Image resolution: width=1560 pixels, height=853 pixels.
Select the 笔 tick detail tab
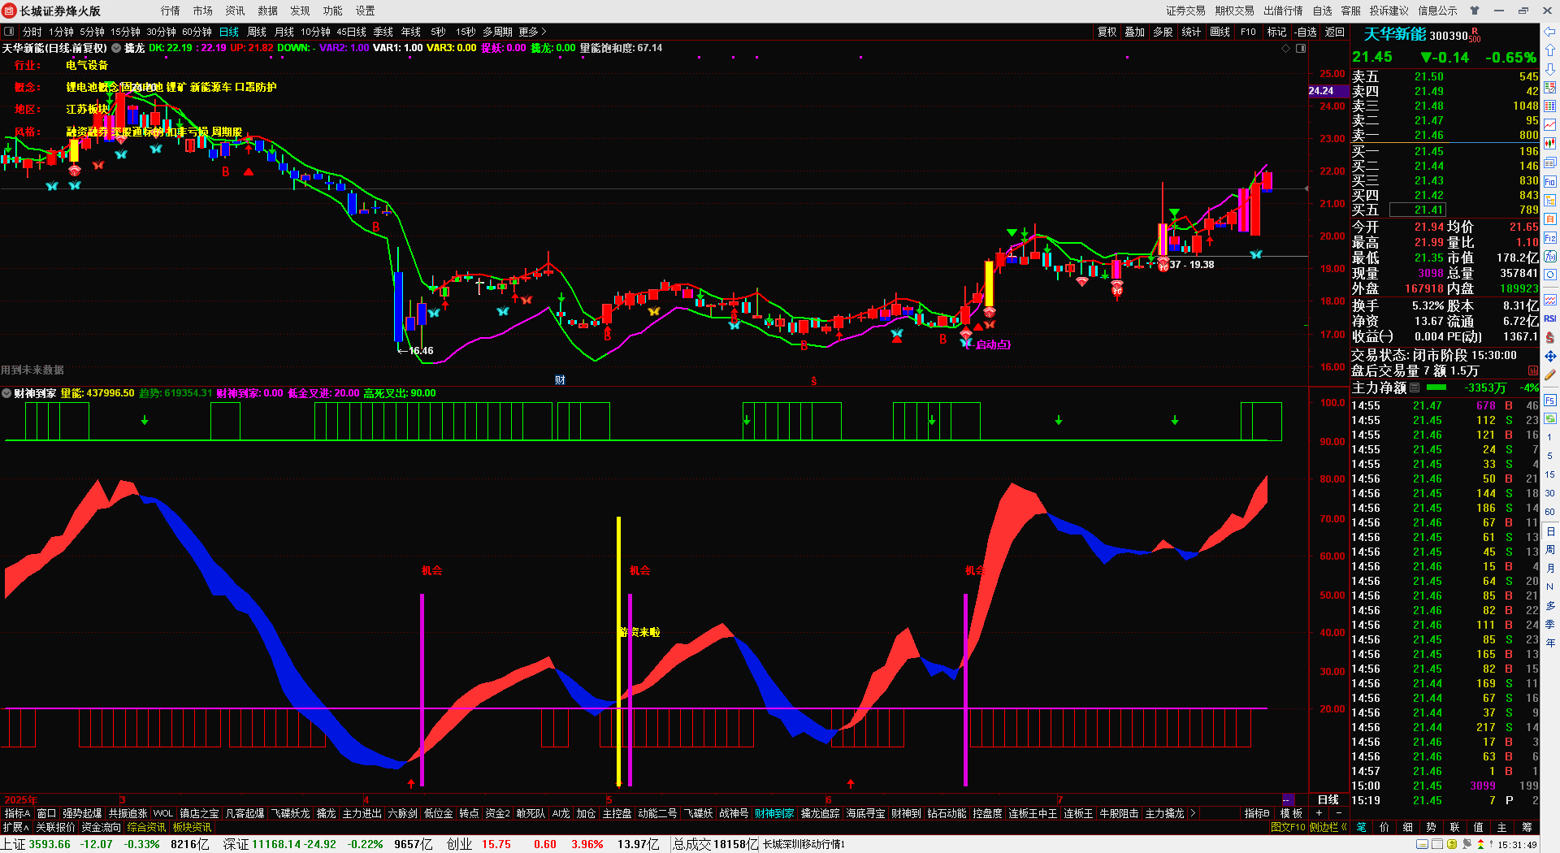[1361, 827]
